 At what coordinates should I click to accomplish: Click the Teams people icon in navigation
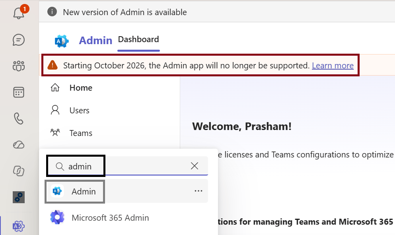[x=55, y=132]
